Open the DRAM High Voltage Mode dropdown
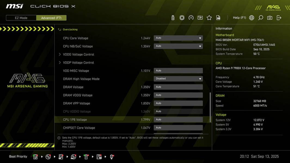 coord(178,79)
